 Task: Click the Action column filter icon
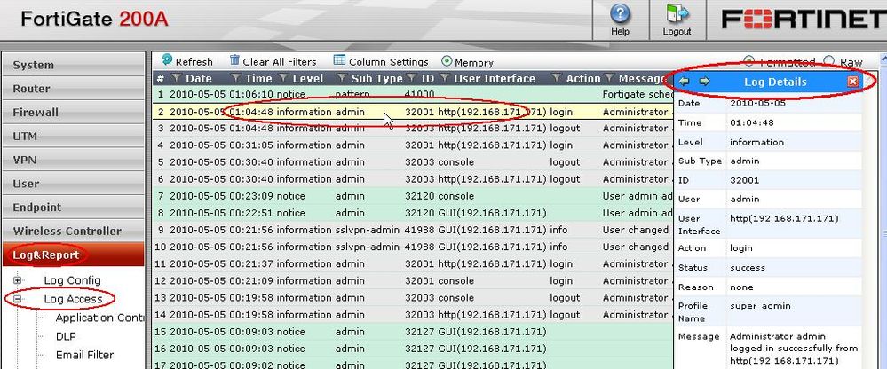tap(557, 78)
